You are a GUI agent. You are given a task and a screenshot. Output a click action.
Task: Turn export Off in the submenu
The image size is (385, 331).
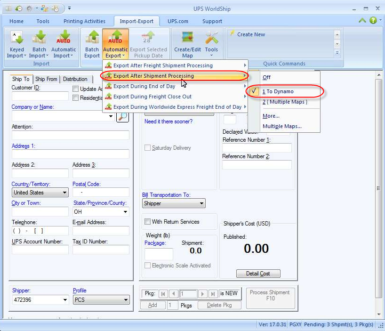point(284,77)
